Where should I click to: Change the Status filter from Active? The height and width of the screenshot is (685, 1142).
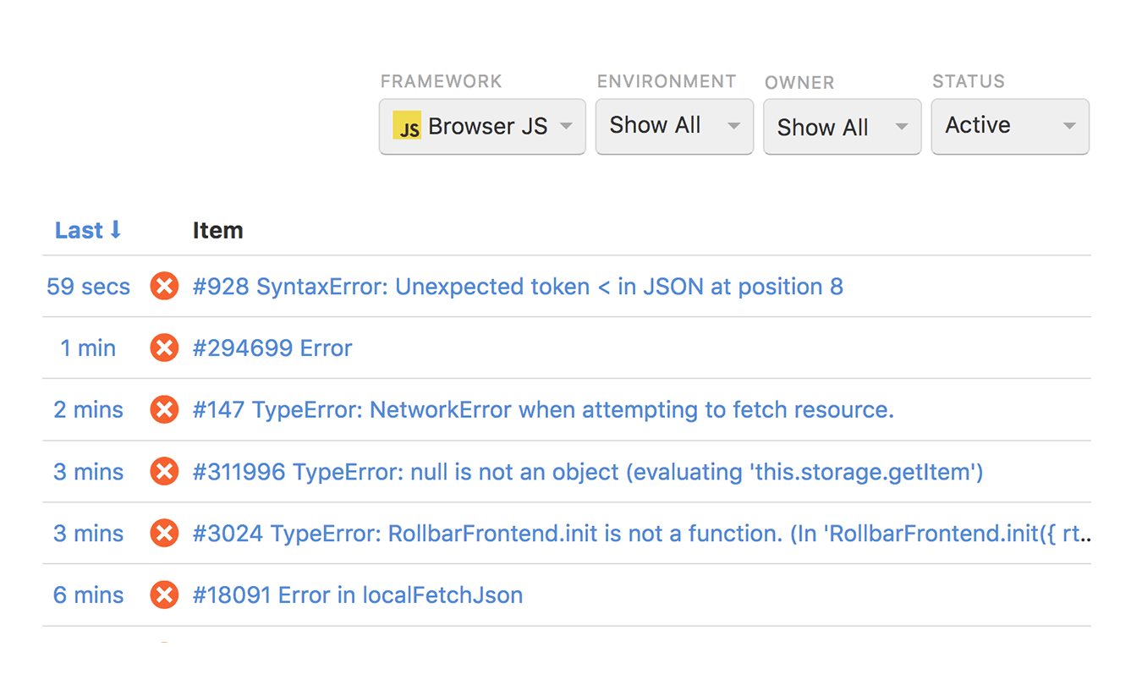pos(1009,126)
